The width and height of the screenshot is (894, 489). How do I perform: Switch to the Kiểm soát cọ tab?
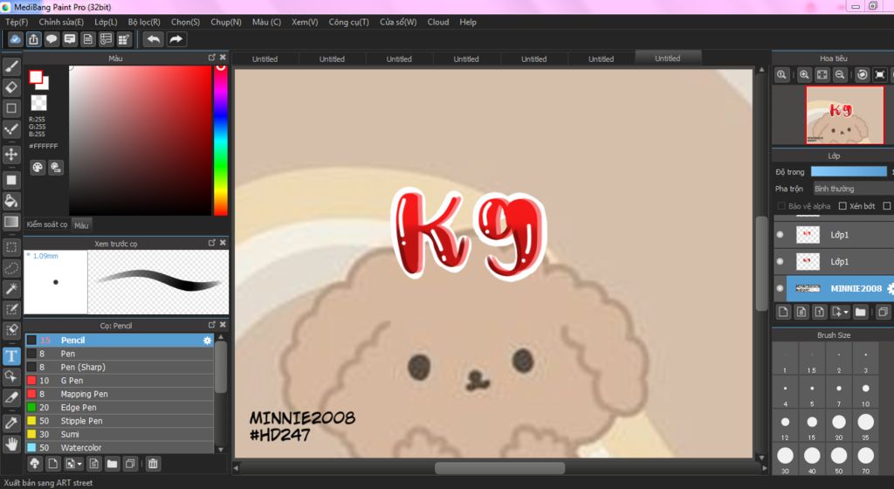[47, 224]
